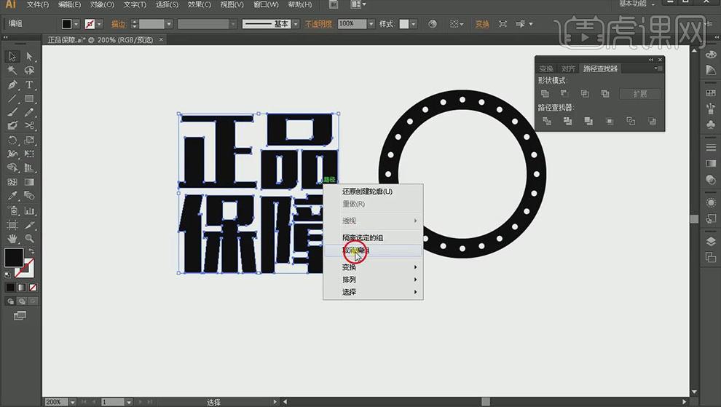Open Pathfinder panel flyout menu
The height and width of the screenshot is (407, 721).
point(658,68)
